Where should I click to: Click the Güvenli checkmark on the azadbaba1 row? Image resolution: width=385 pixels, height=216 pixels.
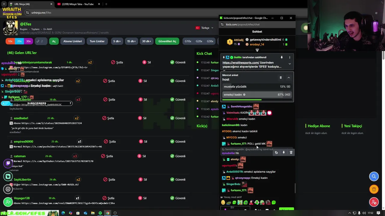click(172, 118)
